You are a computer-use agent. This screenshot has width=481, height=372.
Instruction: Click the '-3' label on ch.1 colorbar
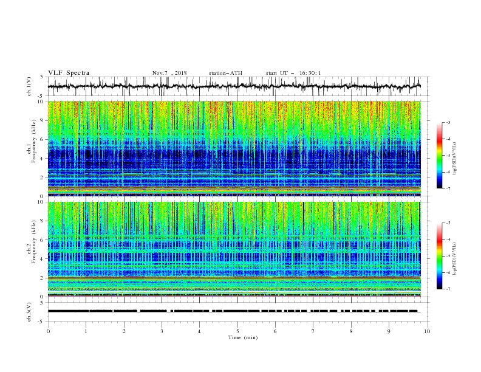click(448, 122)
